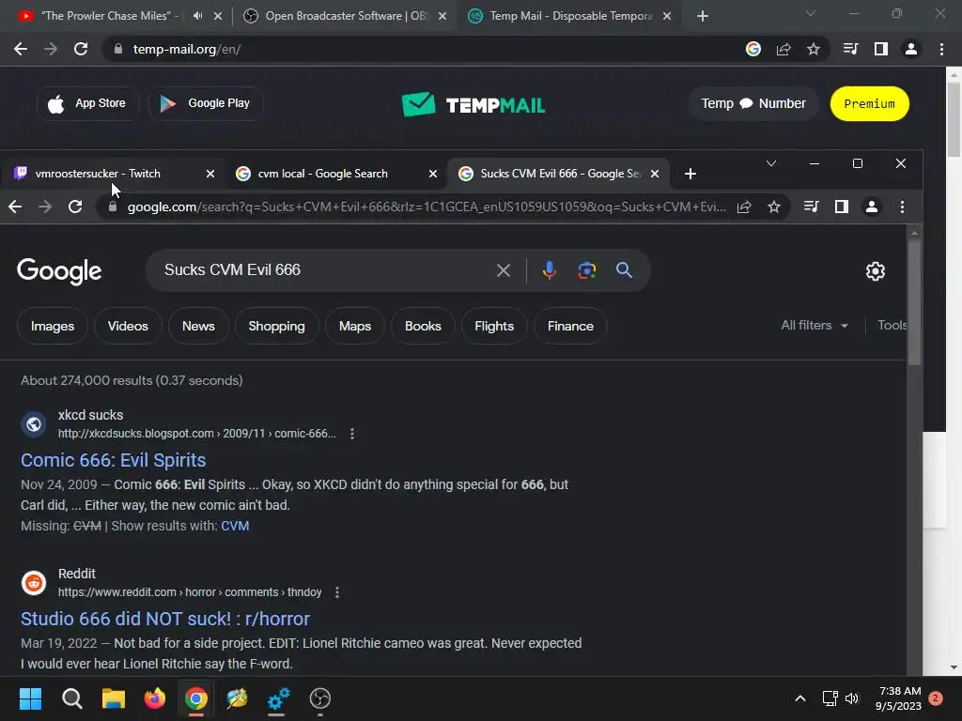Filter results by Shopping
This screenshot has height=721, width=962.
tap(277, 326)
